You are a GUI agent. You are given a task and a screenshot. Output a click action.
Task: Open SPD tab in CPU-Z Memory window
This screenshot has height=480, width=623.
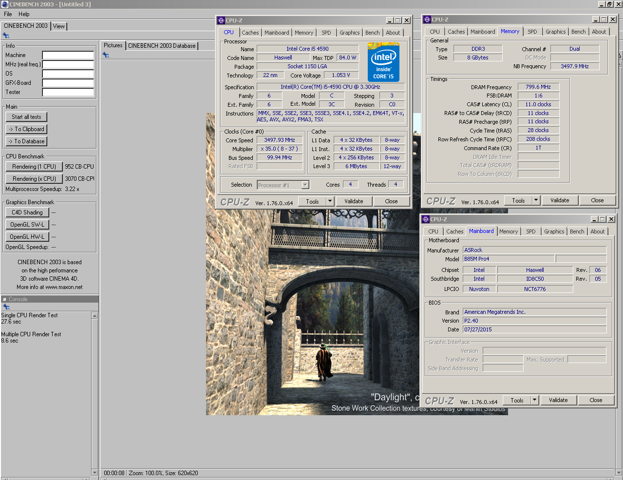(532, 32)
